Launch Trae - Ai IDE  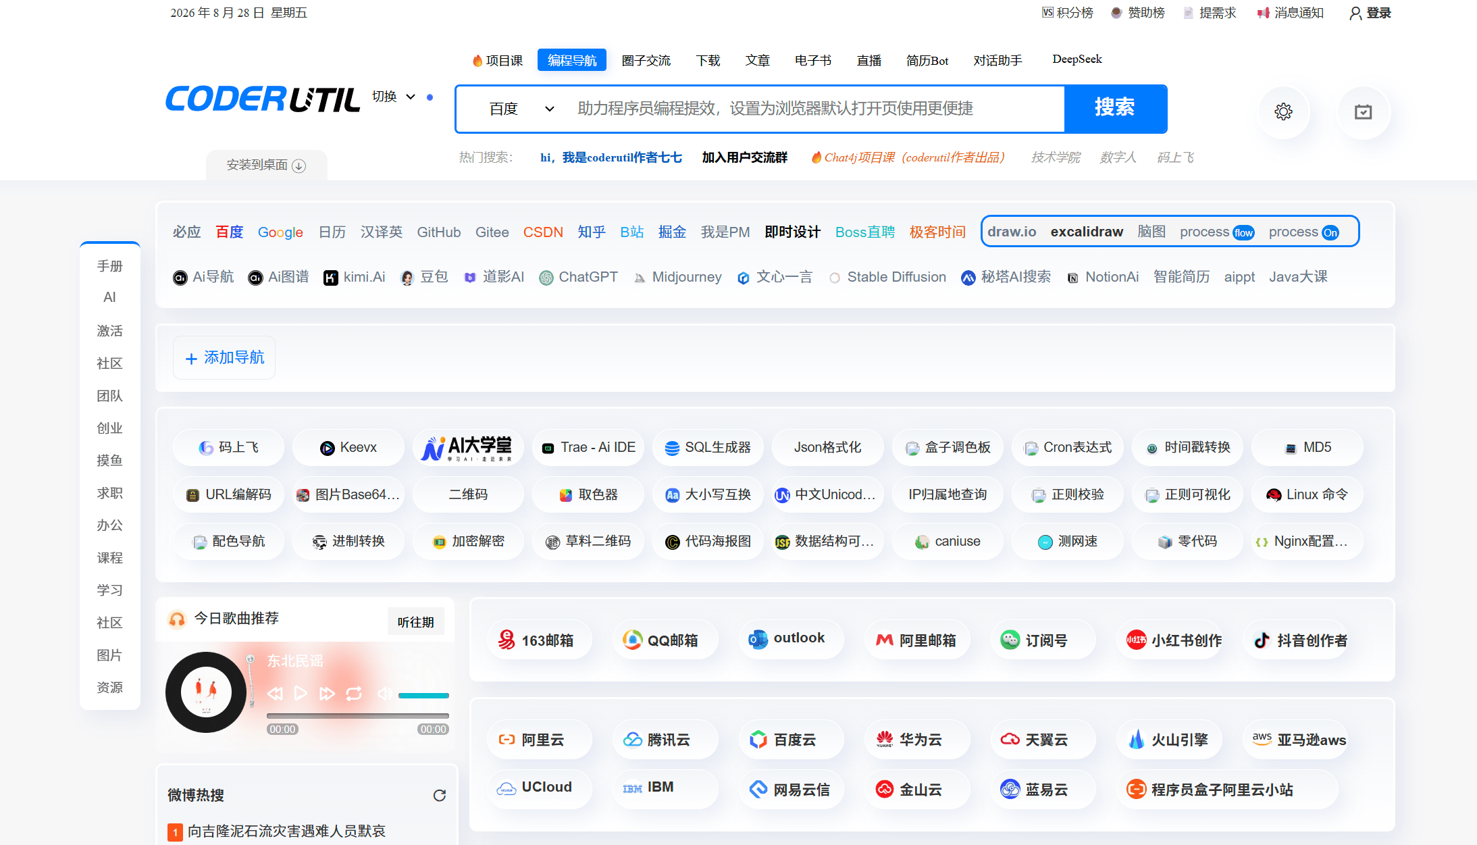pyautogui.click(x=588, y=447)
